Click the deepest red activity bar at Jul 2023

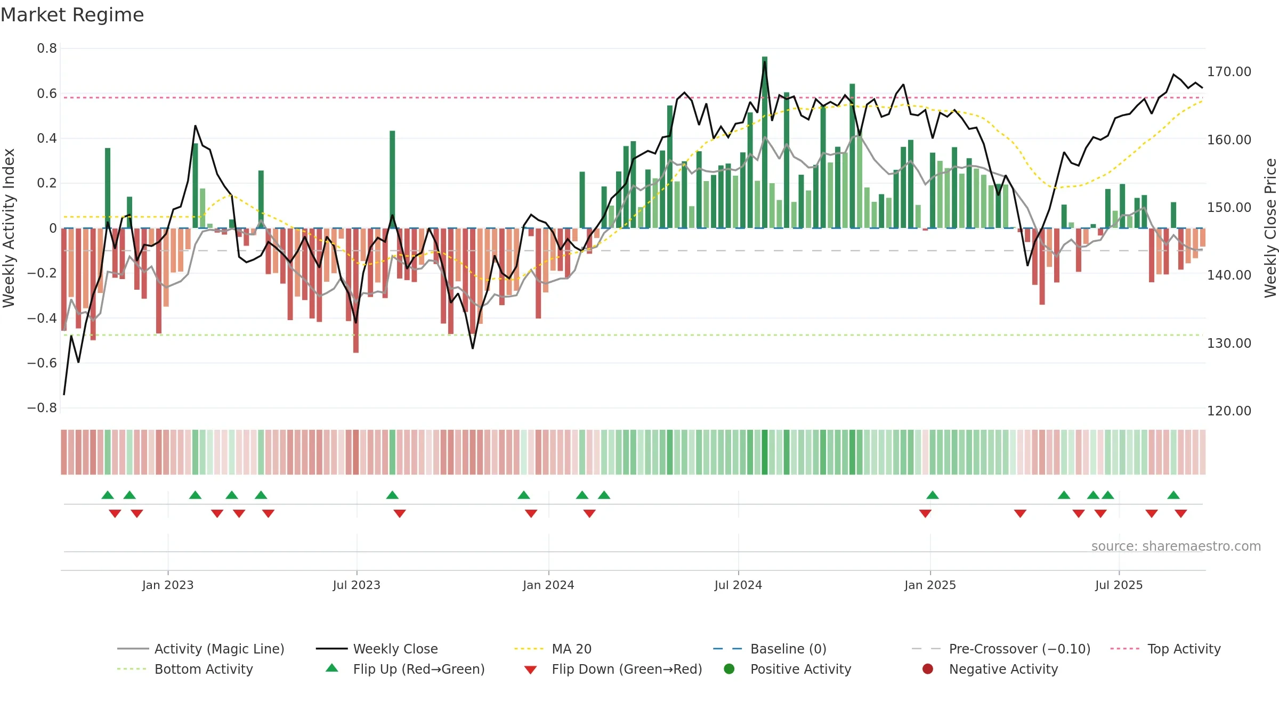point(356,290)
